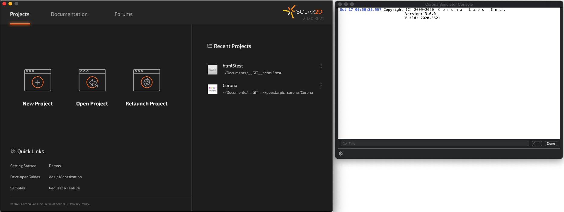Image resolution: width=564 pixels, height=212 pixels.
Task: Open the Privacy Policy link
Action: tap(80, 204)
